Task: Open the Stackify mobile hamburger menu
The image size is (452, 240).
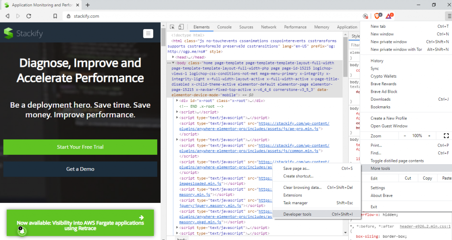Action: 148,34
